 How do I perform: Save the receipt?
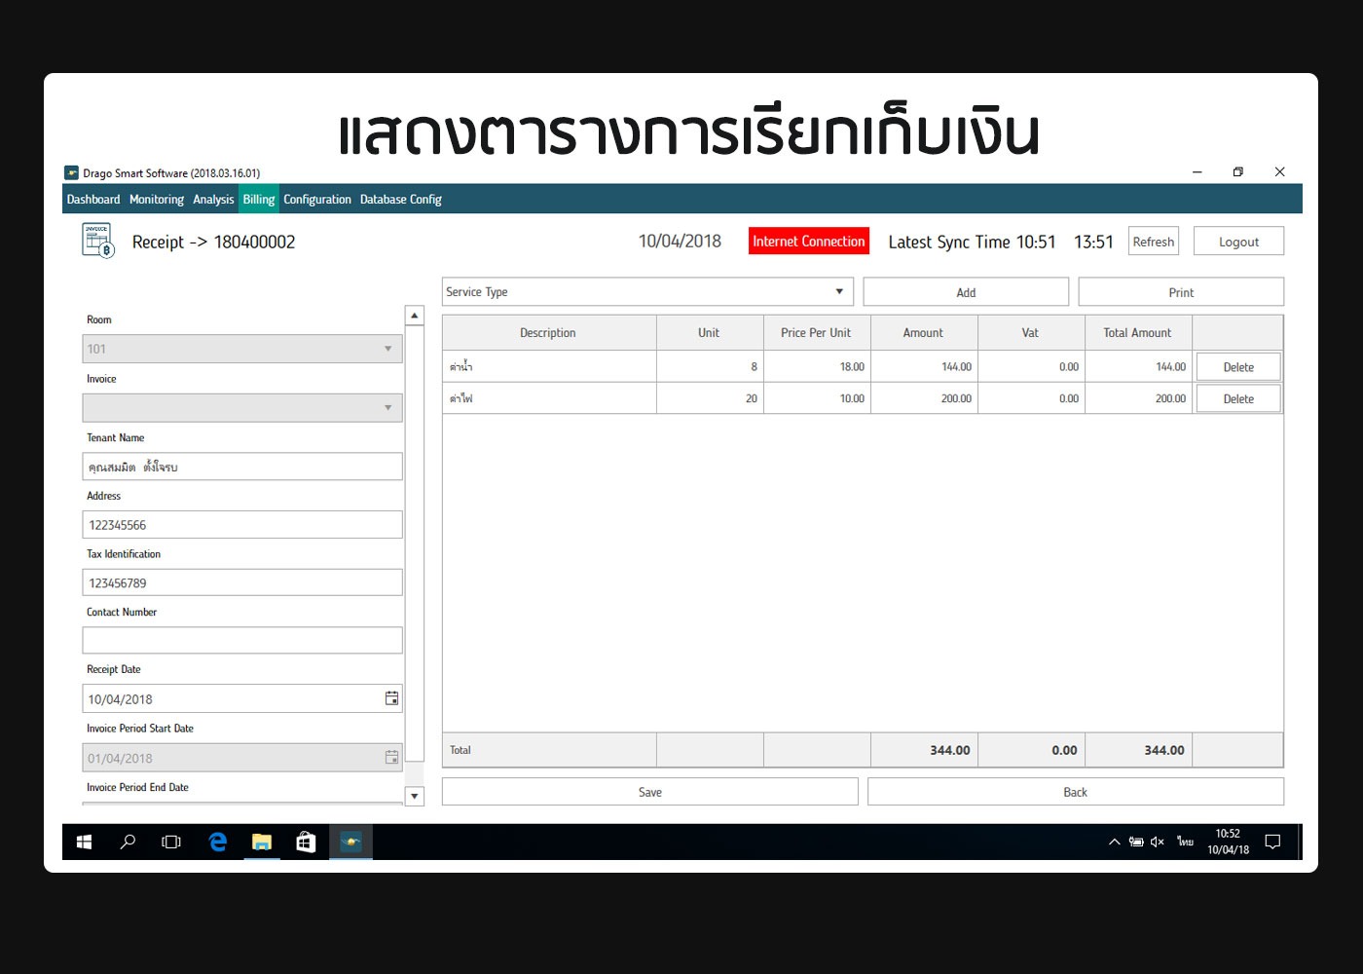point(650,792)
